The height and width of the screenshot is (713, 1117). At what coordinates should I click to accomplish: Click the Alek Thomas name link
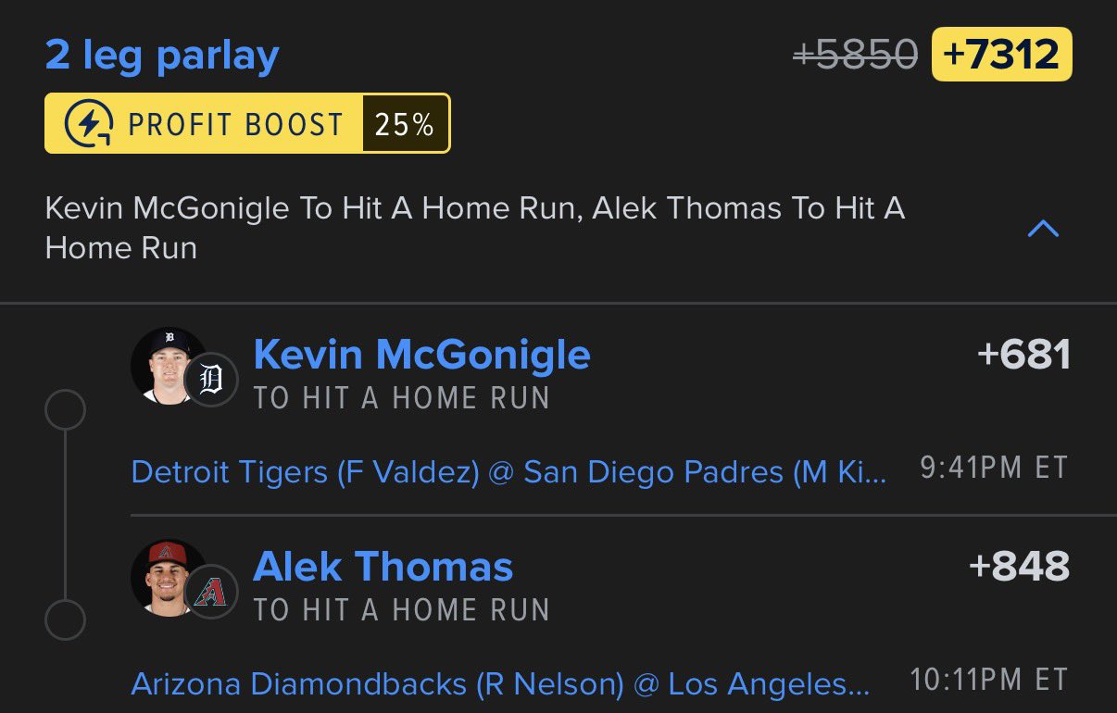click(x=383, y=566)
